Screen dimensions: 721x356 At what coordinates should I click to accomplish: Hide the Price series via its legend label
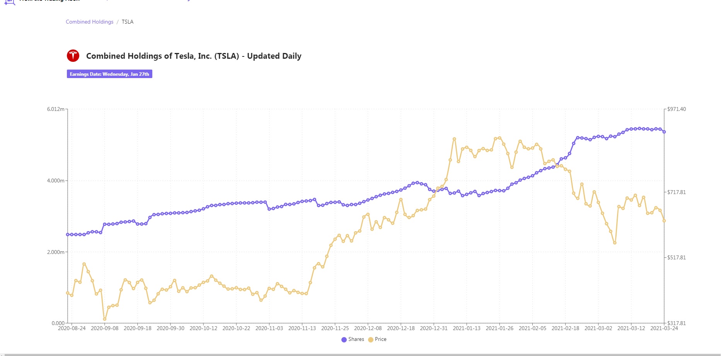pyautogui.click(x=380, y=339)
